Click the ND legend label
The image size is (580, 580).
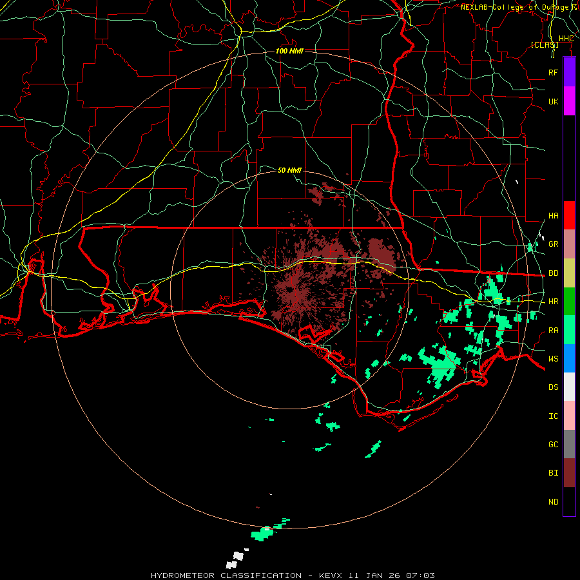[554, 502]
